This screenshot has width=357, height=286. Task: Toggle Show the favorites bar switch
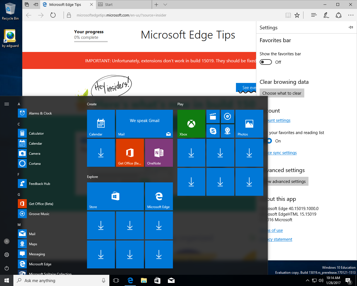(266, 62)
